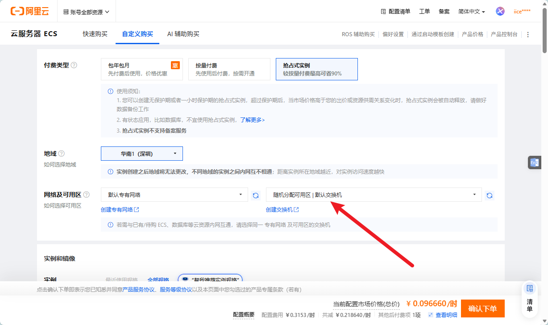
Task: Click 通过启动模板创建
Action: point(433,34)
